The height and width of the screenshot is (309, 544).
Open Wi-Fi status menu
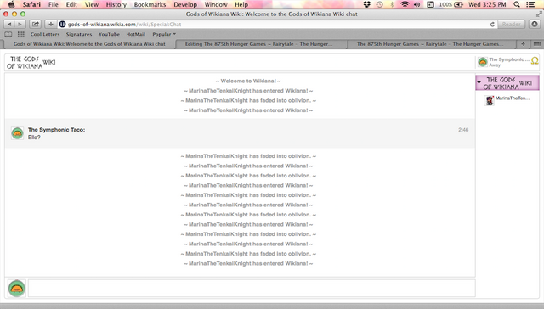pos(405,4)
